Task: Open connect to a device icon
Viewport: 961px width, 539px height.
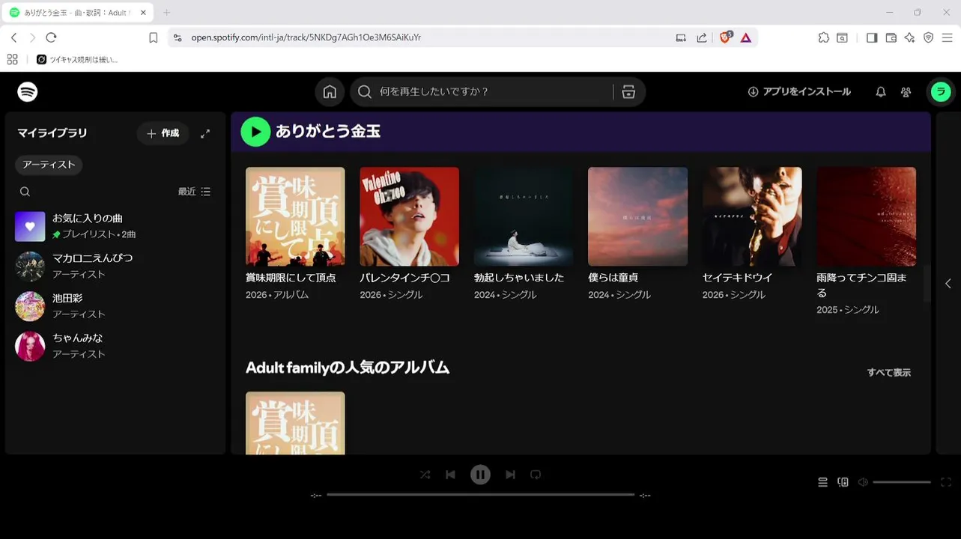Action: coord(843,482)
